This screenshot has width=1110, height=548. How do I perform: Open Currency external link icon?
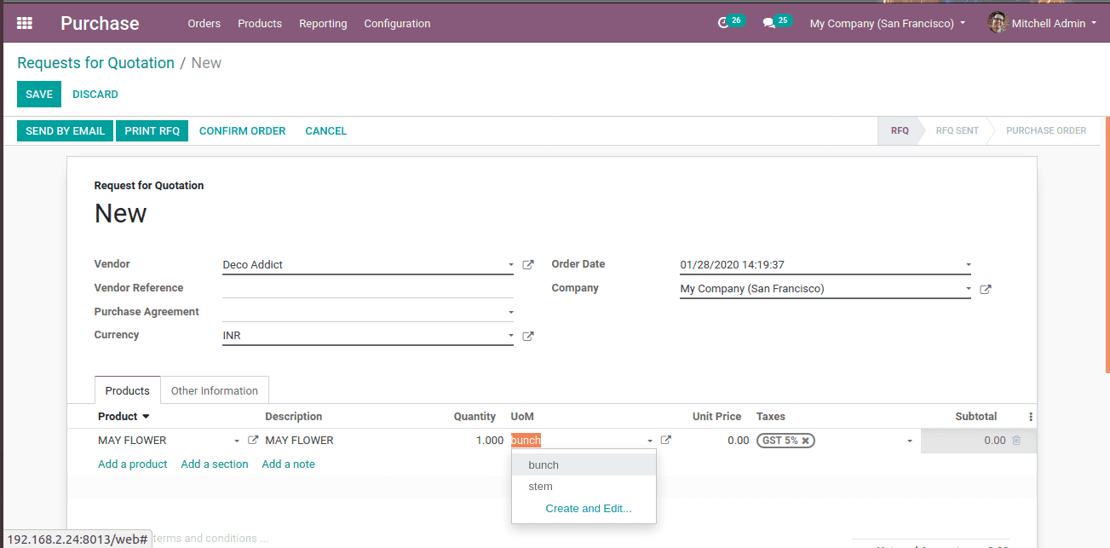(x=528, y=336)
